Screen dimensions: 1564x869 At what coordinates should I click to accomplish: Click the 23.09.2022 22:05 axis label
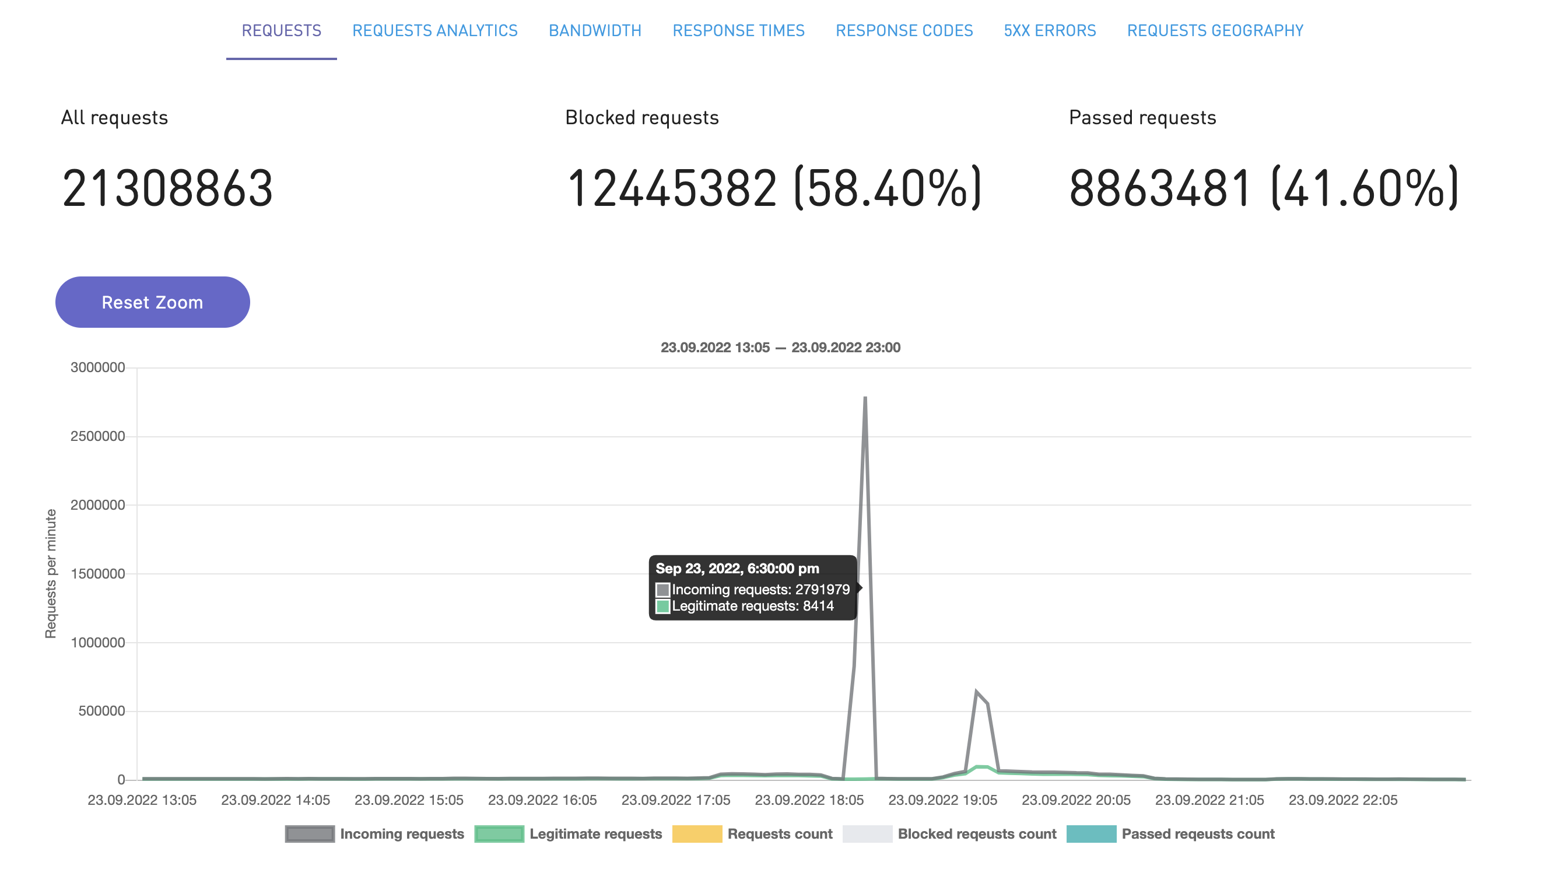[1343, 800]
